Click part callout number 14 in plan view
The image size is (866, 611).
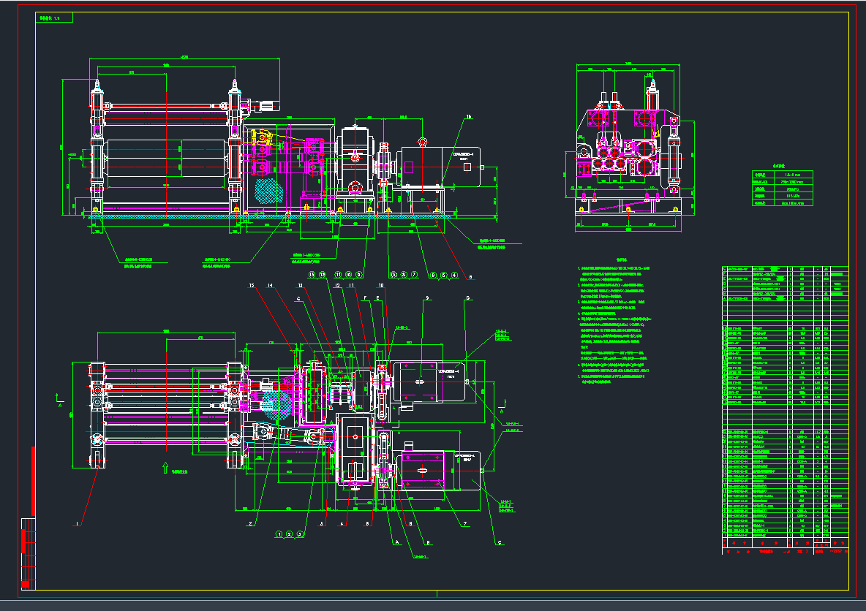(x=270, y=285)
